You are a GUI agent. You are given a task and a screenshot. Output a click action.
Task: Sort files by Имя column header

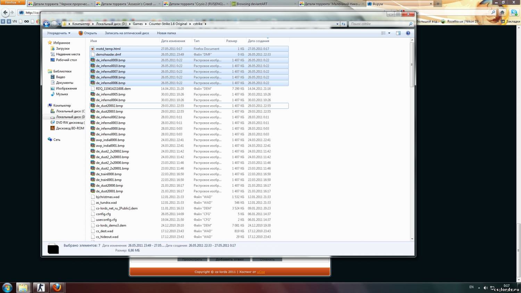pos(93,41)
